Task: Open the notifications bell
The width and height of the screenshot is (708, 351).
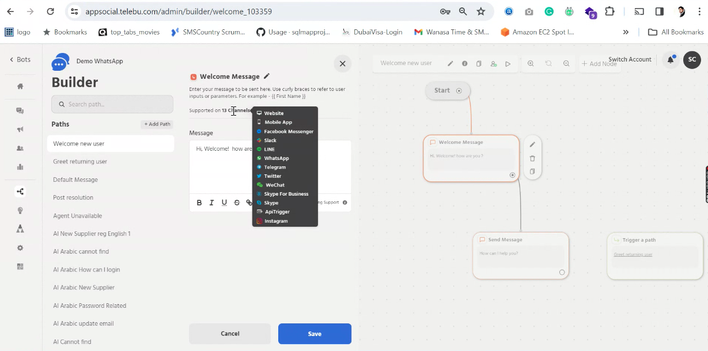Action: (671, 59)
